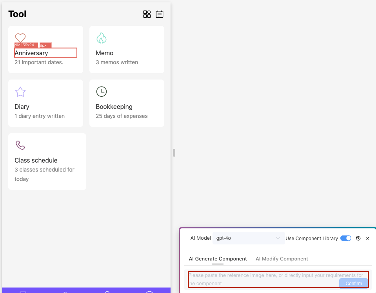Click the clock icon on the Bookkeeping card
This screenshot has width=376, height=293.
[101, 91]
